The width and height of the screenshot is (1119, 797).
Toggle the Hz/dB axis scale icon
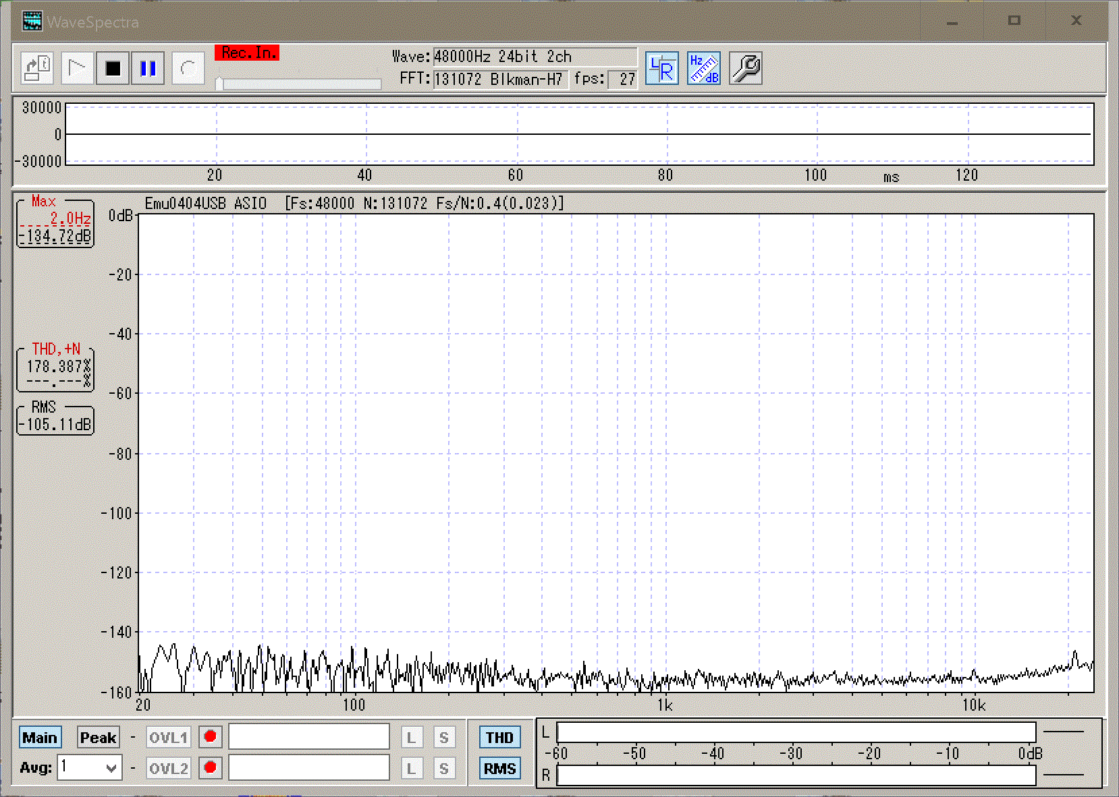[x=704, y=68]
